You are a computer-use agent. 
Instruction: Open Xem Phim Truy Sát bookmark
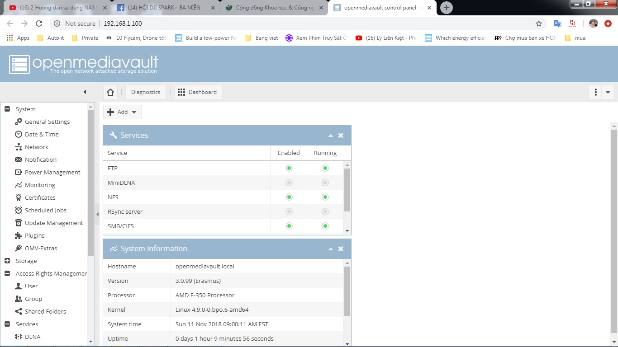316,38
